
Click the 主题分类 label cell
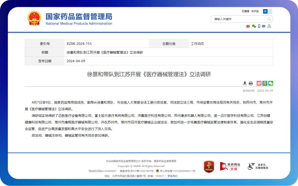pyautogui.click(x=169, y=44)
